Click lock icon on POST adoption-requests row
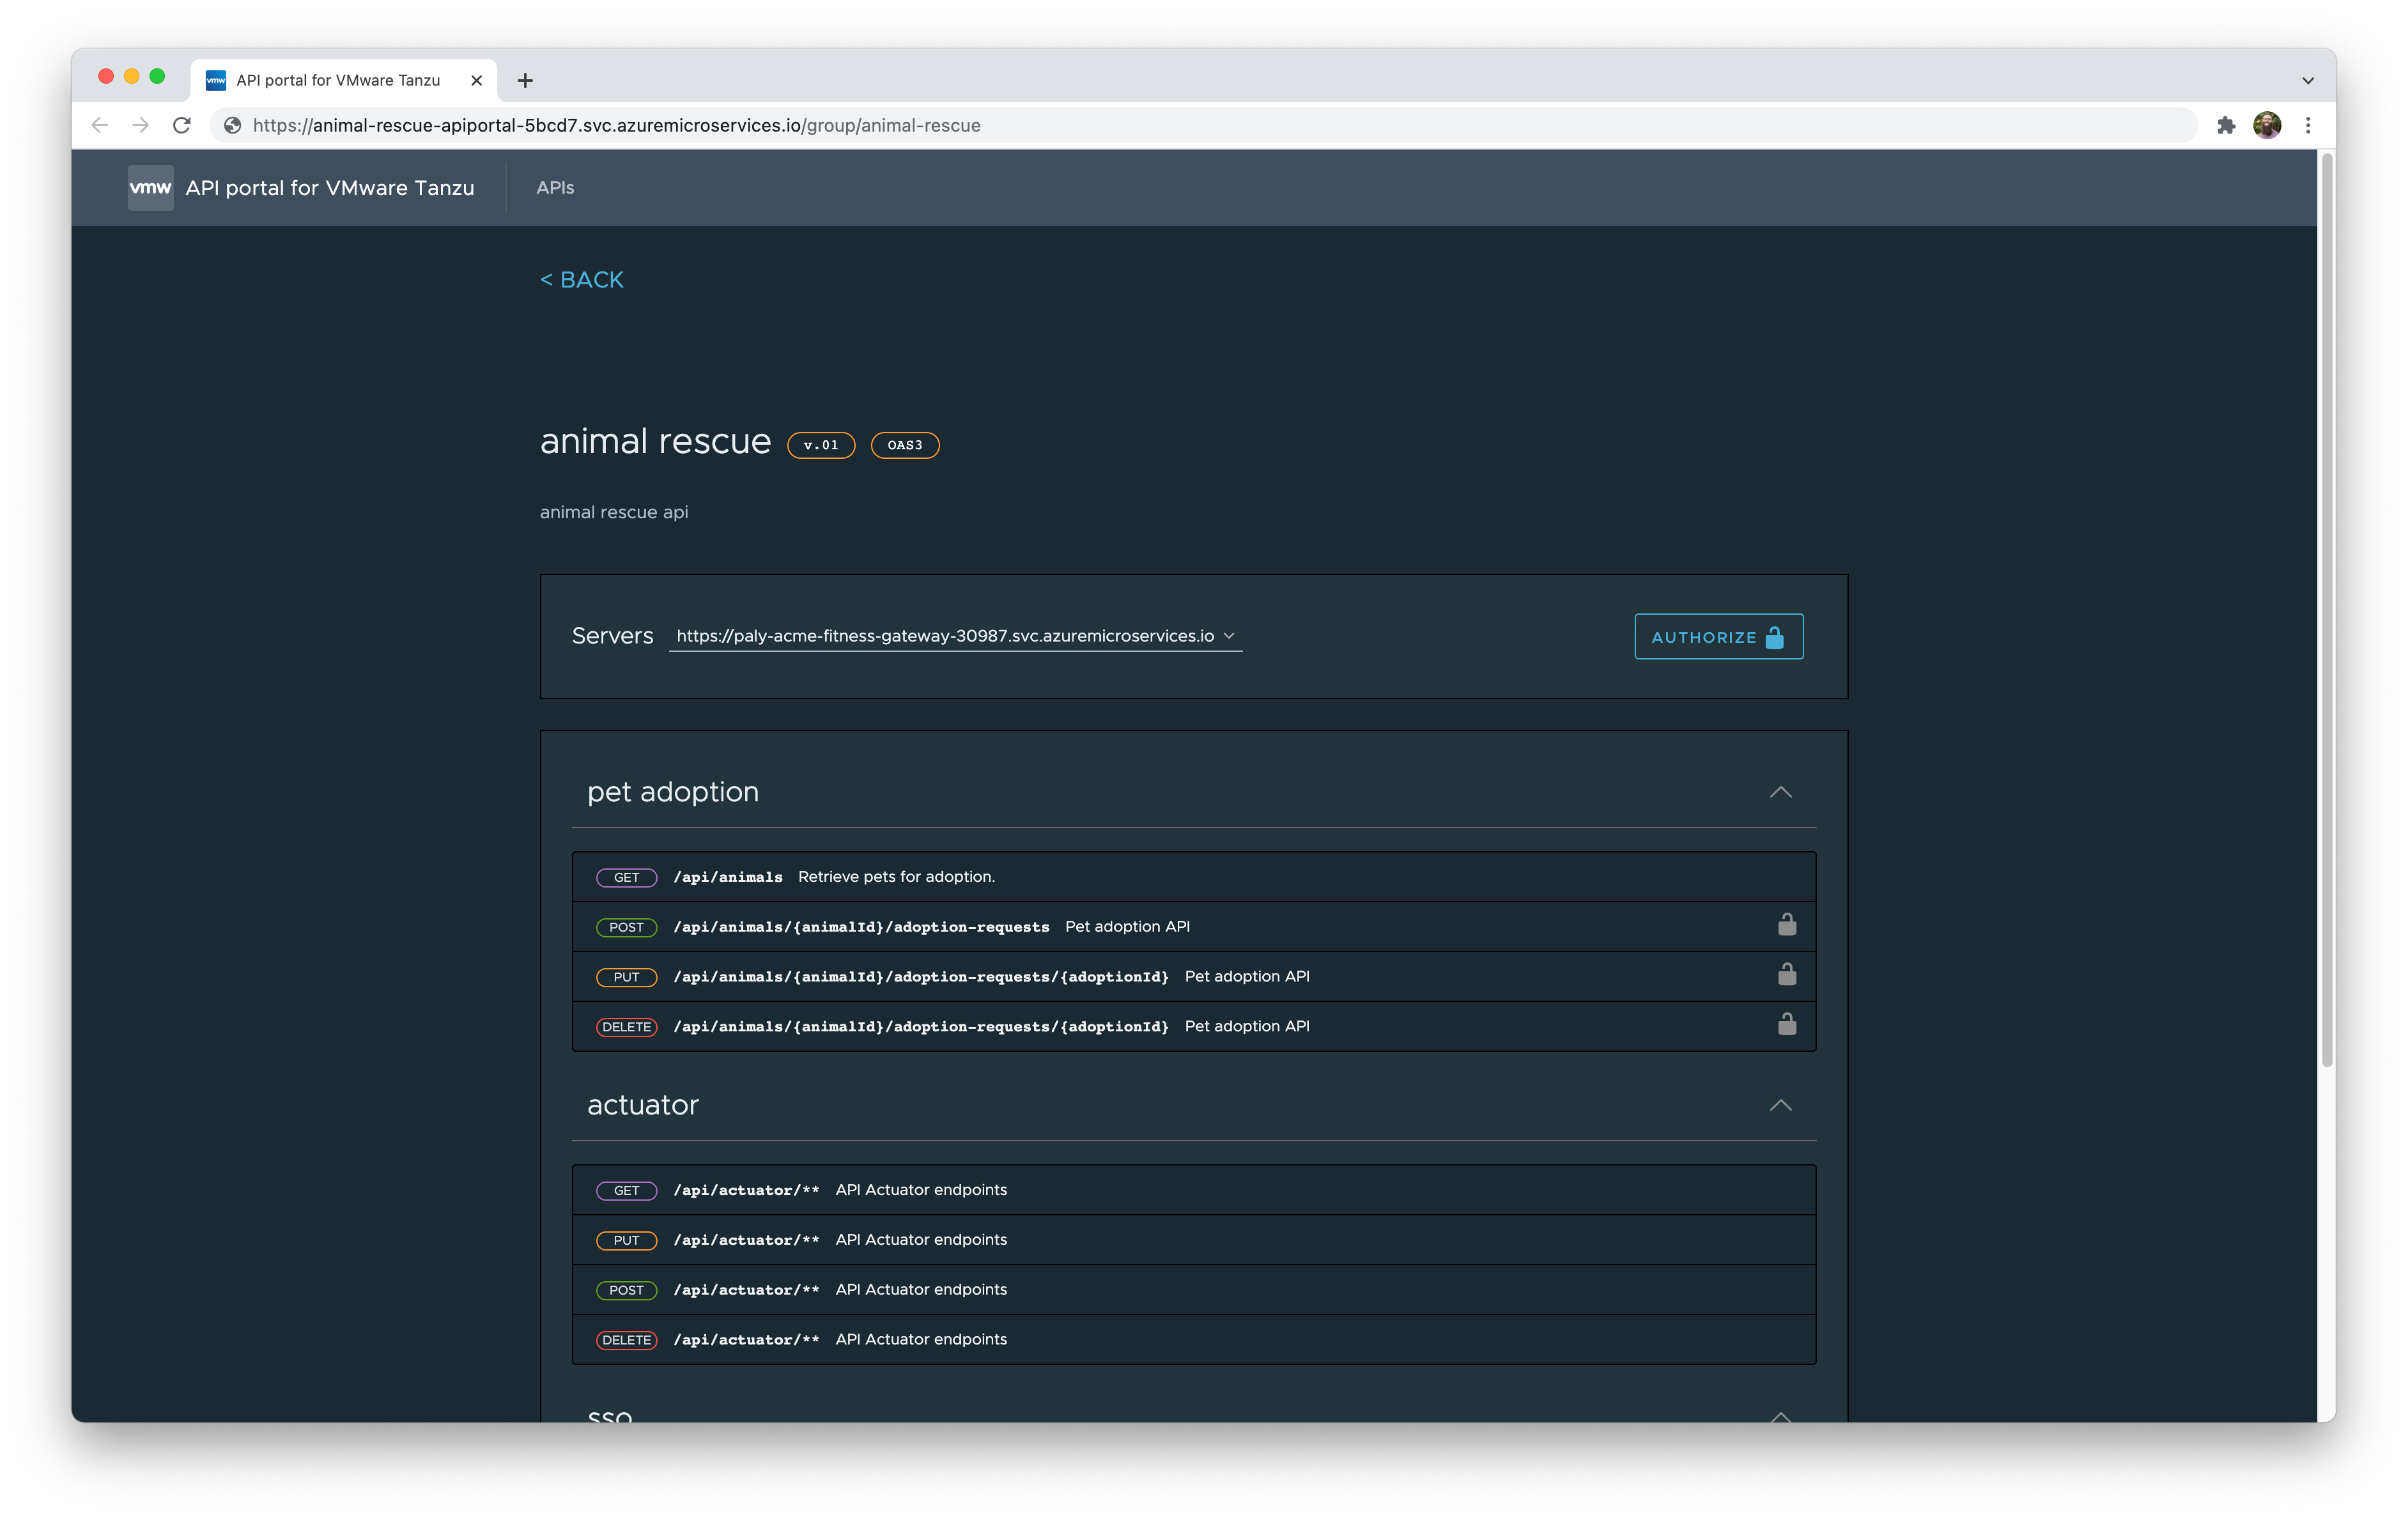The height and width of the screenshot is (1517, 2408). point(1786,925)
